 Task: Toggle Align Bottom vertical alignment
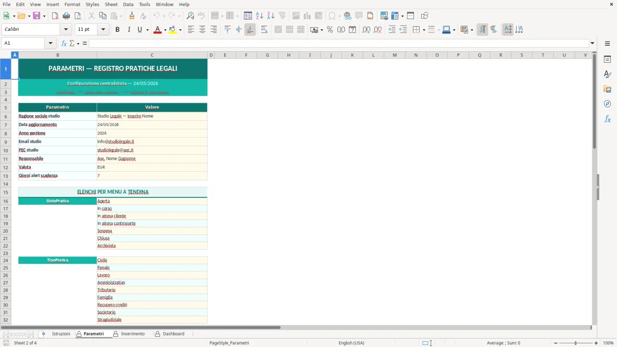(x=250, y=30)
